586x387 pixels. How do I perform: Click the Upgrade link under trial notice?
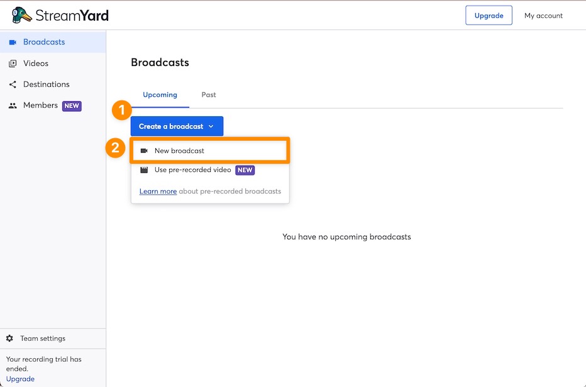coord(20,379)
